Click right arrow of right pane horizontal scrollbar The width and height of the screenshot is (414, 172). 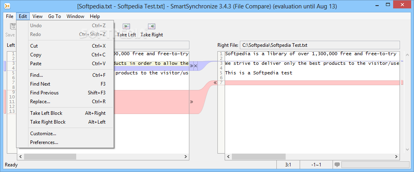[x=396, y=157]
